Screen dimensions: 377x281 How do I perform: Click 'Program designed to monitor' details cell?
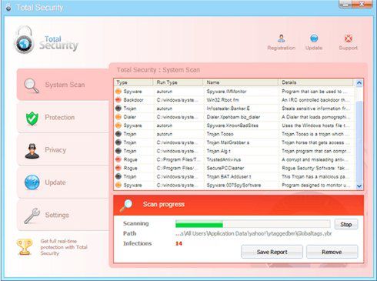click(x=315, y=185)
